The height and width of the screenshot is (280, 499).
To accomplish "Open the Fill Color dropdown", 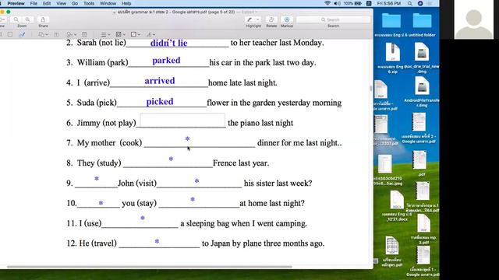I will tap(135, 34).
